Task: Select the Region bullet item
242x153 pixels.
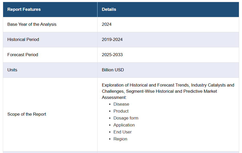Action: (120, 139)
